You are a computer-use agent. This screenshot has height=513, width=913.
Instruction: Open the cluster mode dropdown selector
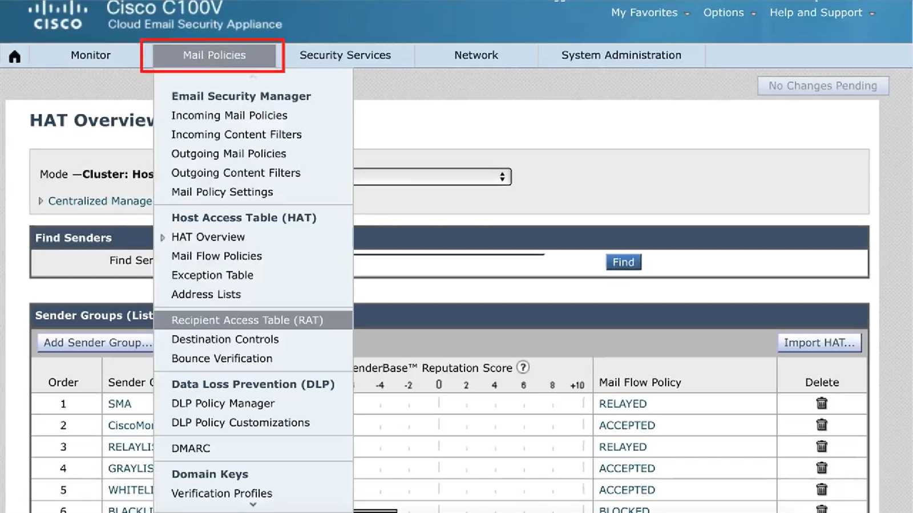(502, 177)
